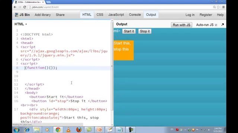Open PowerPoint on the taskbar
238x133 pixels.
click(100, 130)
